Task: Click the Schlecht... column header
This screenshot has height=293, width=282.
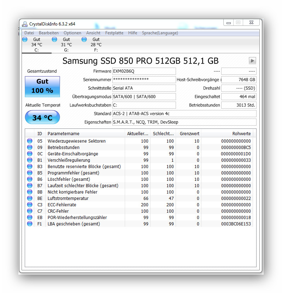Action: (163, 134)
